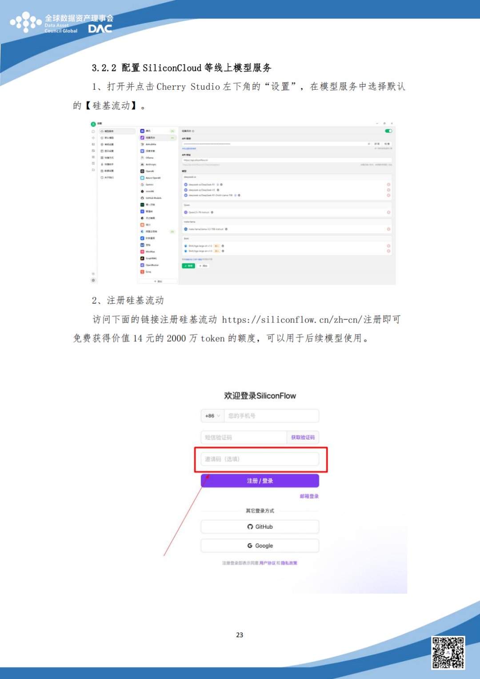
Task: Sign in with GitHub
Action: point(260,527)
